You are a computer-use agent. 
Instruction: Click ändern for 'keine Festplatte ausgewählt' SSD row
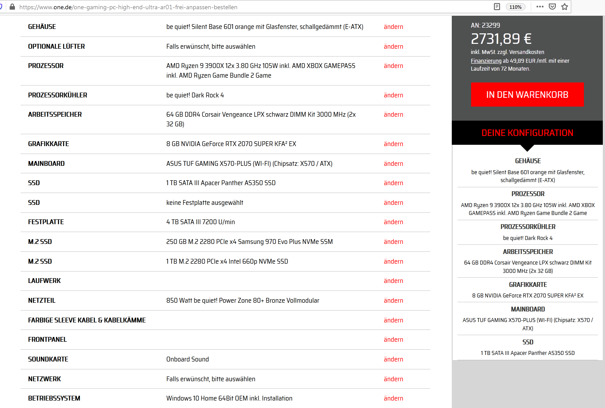pos(393,203)
